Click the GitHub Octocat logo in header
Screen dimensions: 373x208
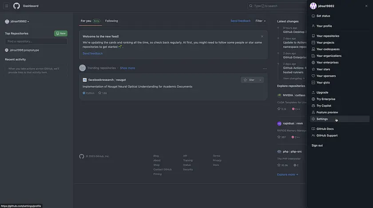point(16,6)
